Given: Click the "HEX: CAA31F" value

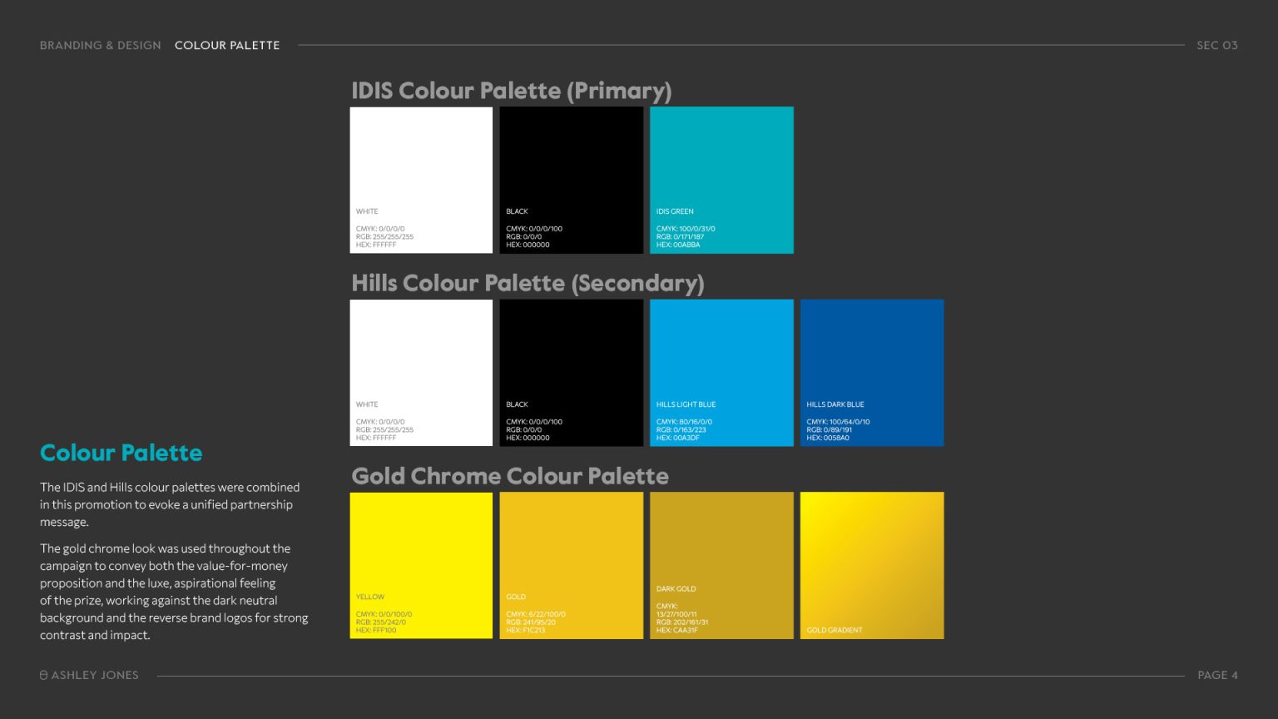Looking at the screenshot, I should click(677, 631).
